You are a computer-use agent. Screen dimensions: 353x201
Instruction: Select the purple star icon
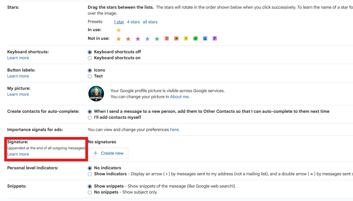click(x=138, y=38)
